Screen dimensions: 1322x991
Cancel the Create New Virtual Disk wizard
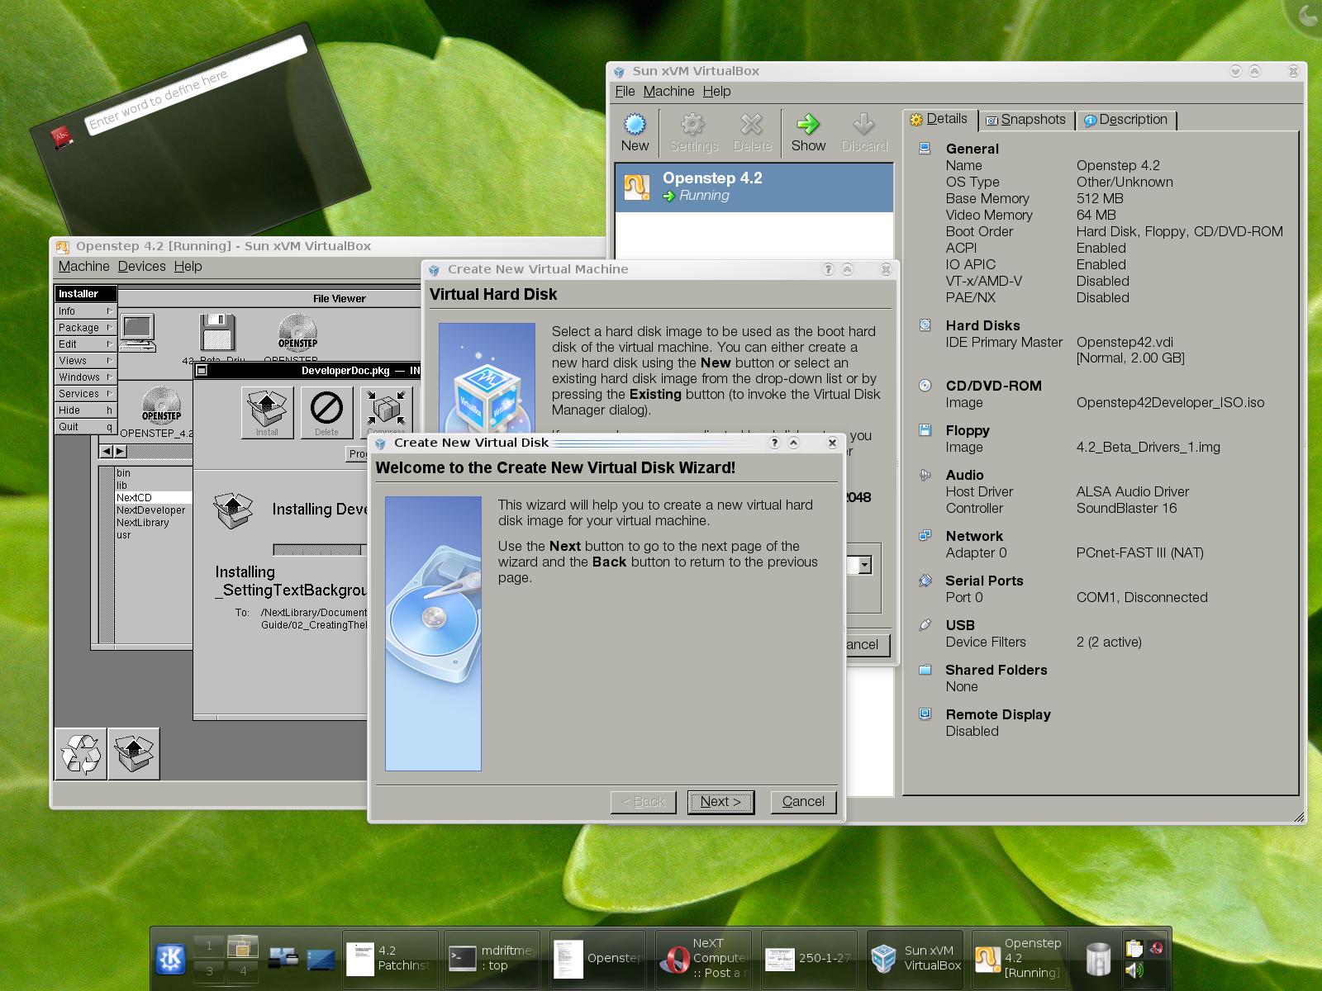[x=802, y=801]
